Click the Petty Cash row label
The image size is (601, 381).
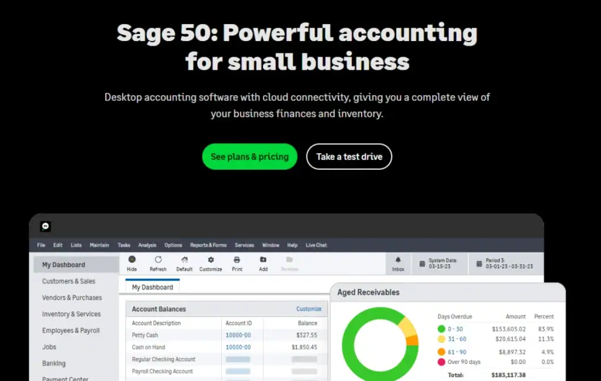pyautogui.click(x=144, y=335)
